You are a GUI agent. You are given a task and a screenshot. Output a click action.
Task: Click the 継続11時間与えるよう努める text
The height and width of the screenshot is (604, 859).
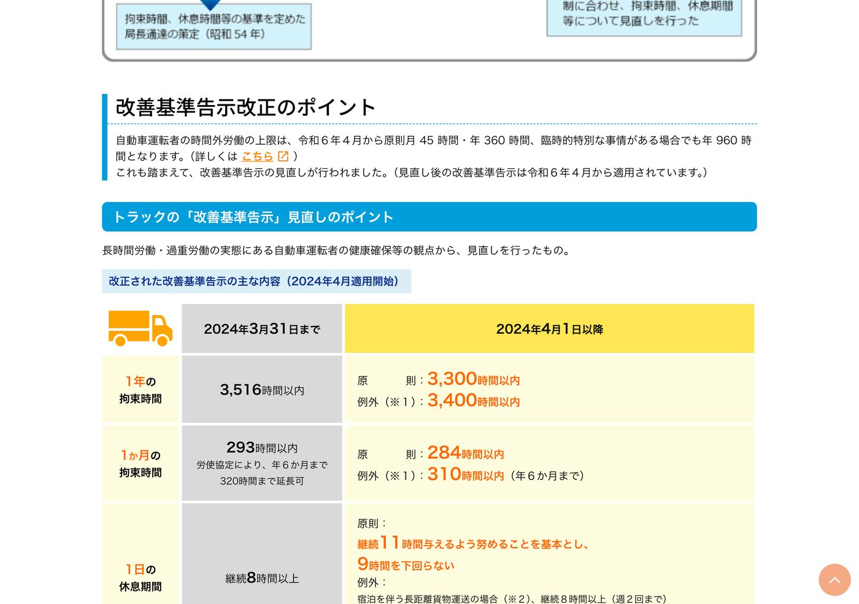[473, 543]
